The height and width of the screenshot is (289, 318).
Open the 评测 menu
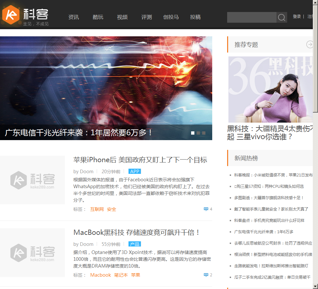[x=147, y=17]
